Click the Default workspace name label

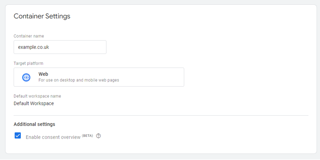[x=37, y=96]
